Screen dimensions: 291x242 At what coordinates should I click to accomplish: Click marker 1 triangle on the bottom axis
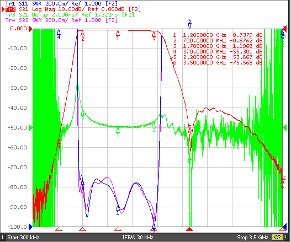tap(118, 229)
